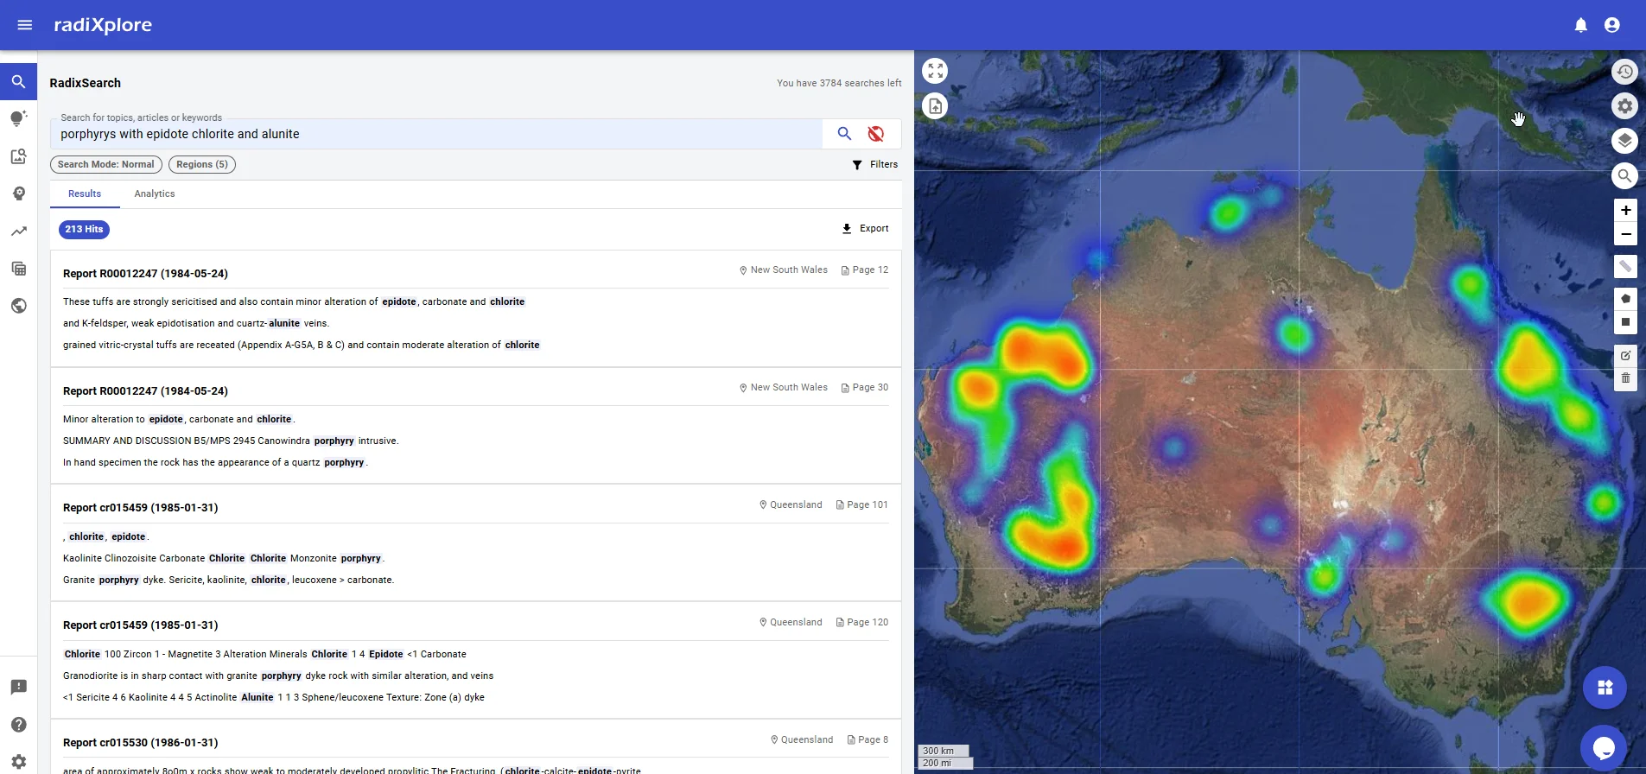Open Report cr015530 (1986-01-31)
Viewport: 1646px width, 774px height.
(140, 742)
